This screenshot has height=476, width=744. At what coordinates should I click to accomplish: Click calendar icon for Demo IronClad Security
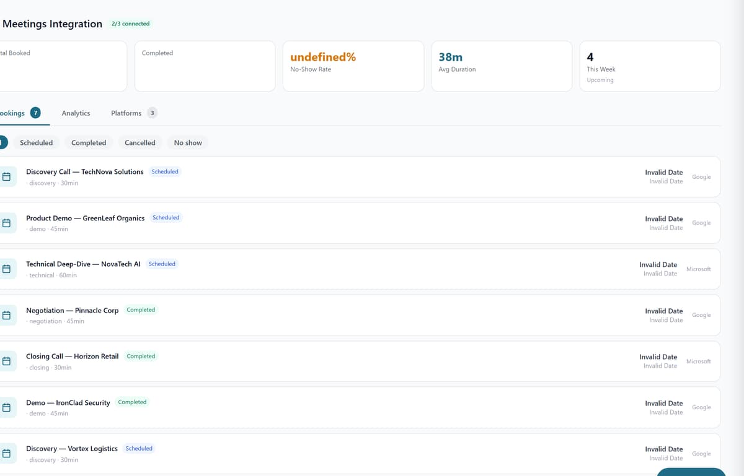6,407
